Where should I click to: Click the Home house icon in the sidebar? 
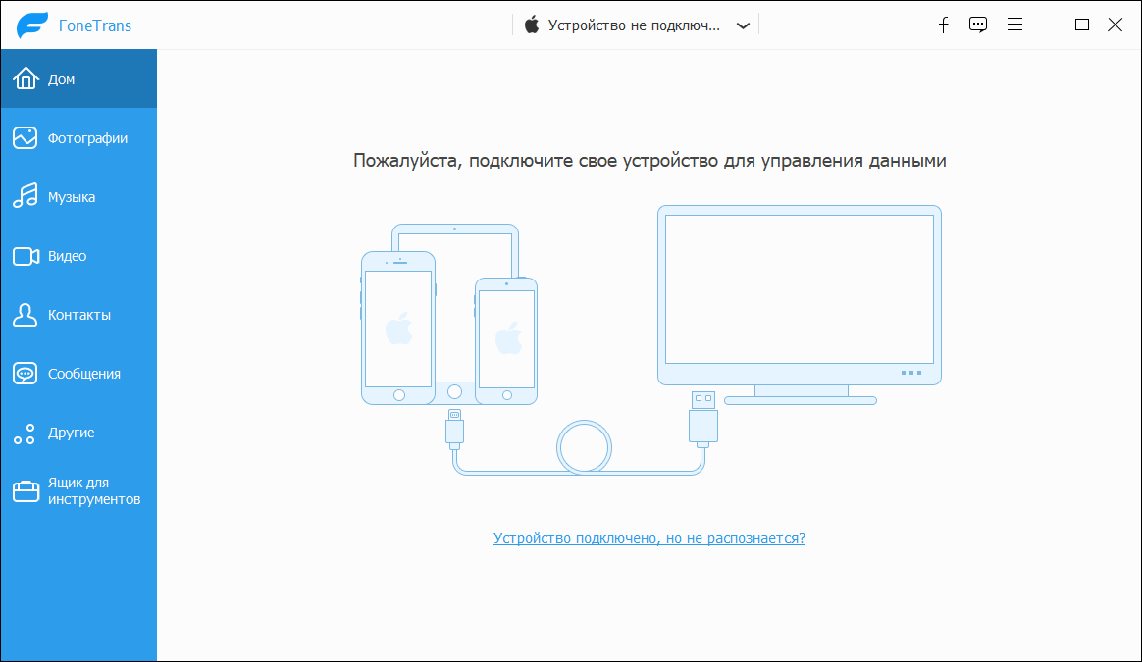(25, 79)
